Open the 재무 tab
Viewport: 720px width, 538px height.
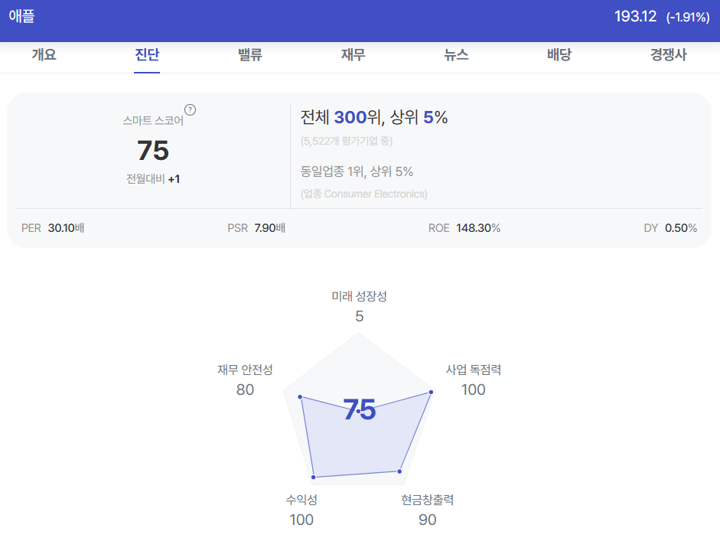pyautogui.click(x=353, y=54)
